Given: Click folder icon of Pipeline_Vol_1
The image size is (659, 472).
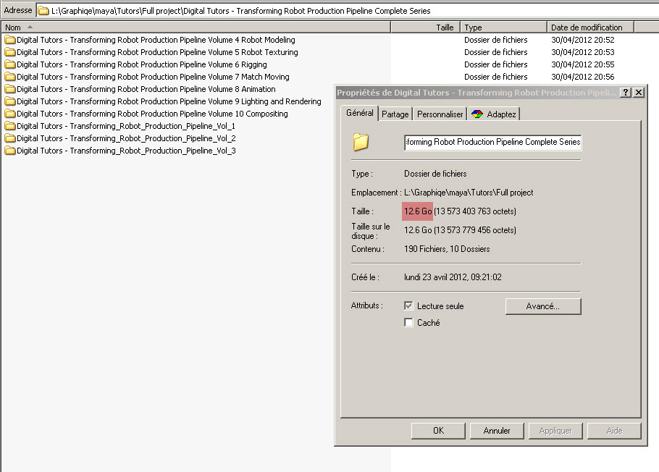Looking at the screenshot, I should pos(10,126).
